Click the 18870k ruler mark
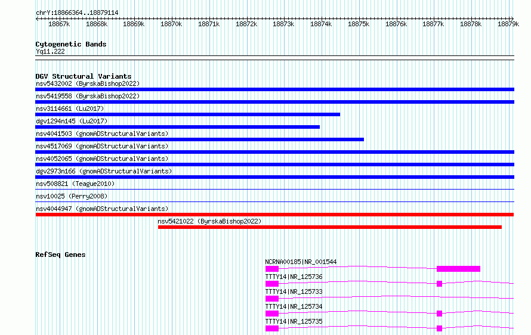531x335 pixels. point(171,24)
